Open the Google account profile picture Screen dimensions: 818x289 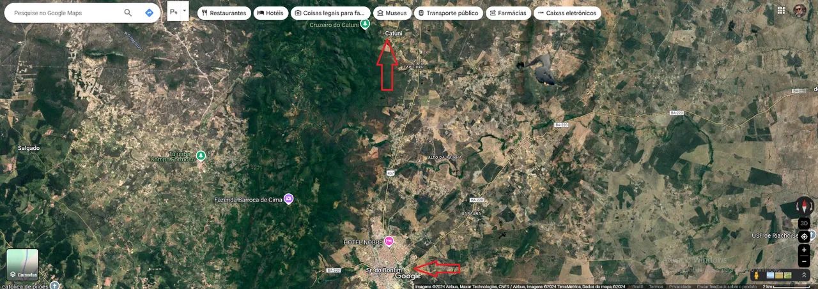[x=799, y=10]
